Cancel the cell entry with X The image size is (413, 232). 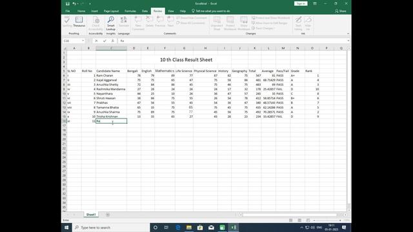click(96, 41)
